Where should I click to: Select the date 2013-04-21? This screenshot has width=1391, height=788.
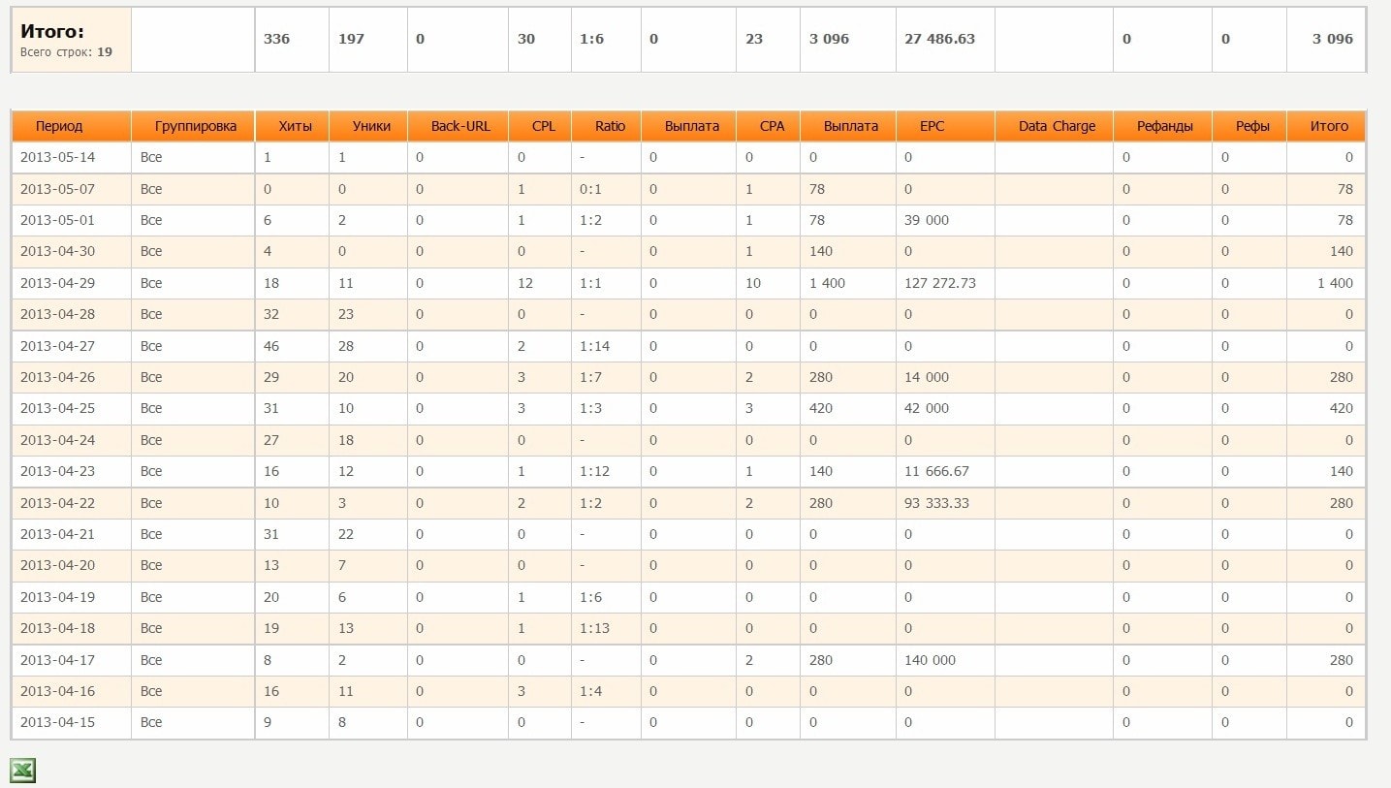coord(57,534)
